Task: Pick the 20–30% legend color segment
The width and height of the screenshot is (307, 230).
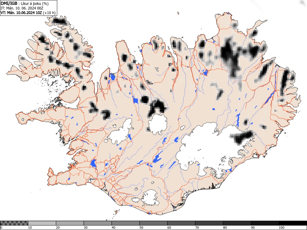Action: [70, 223]
